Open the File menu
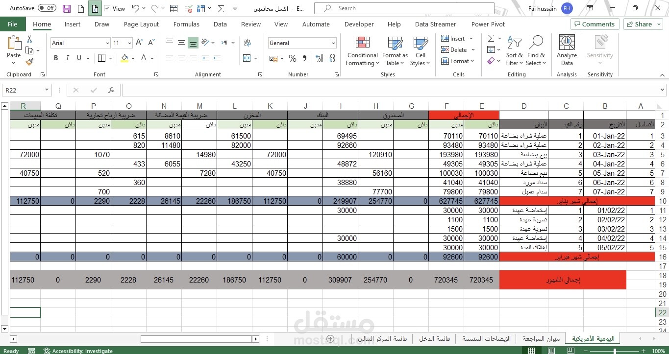 click(13, 24)
